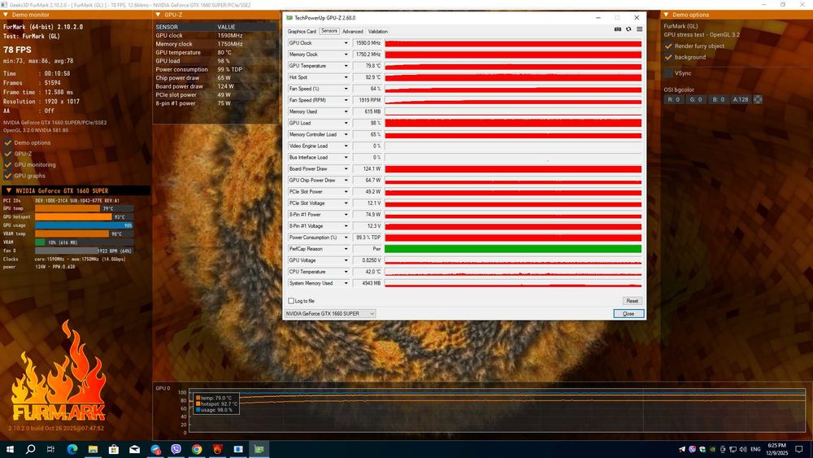Viewport: 813px width, 458px height.
Task: Click the green PerfCap Reason bar
Action: [513, 249]
